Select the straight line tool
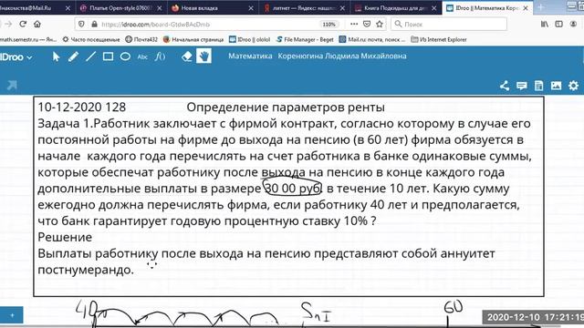584x328 pixels. click(x=90, y=56)
